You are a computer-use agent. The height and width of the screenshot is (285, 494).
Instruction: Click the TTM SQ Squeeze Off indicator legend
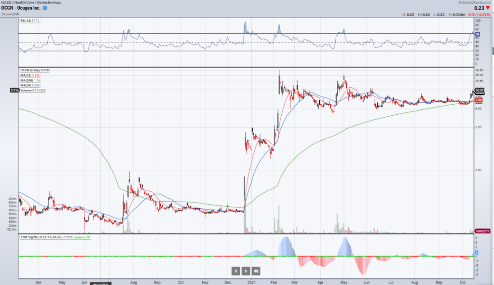pos(55,237)
